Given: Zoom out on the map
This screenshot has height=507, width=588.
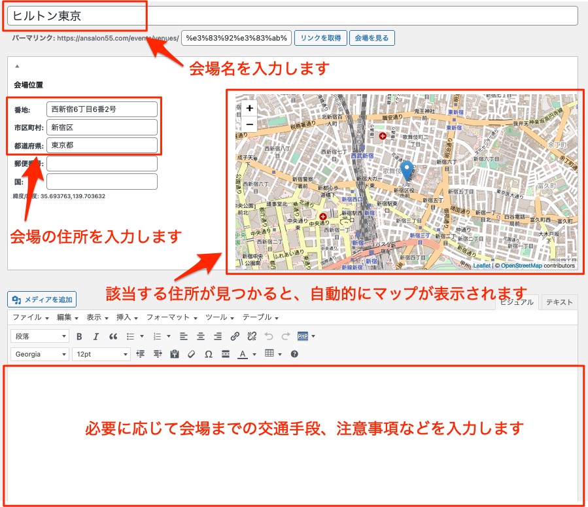Looking at the screenshot, I should coord(249,124).
